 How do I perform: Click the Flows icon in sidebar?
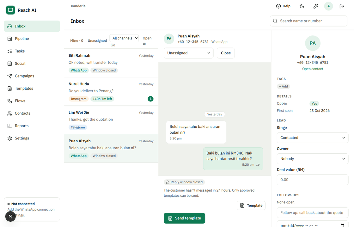(x=9, y=101)
